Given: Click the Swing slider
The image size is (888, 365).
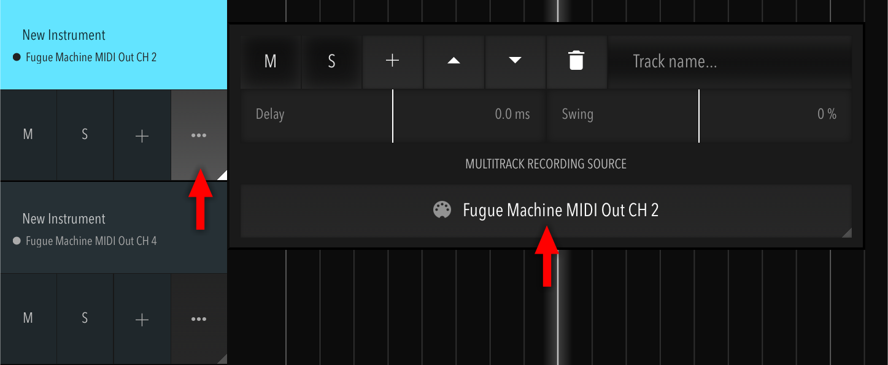Looking at the screenshot, I should 699,115.
